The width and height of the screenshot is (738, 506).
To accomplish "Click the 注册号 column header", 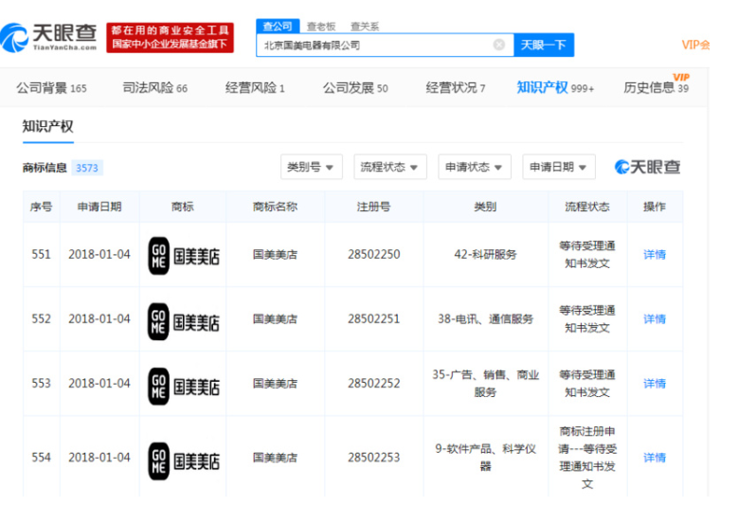I will pos(373,207).
